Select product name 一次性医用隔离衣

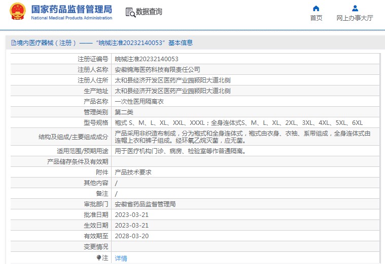pyautogui.click(x=139, y=101)
